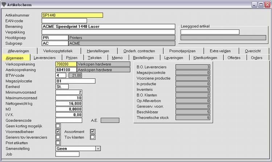
Task: Focus the Maximumvoorraad field
Action: pyautogui.click(x=69, y=98)
